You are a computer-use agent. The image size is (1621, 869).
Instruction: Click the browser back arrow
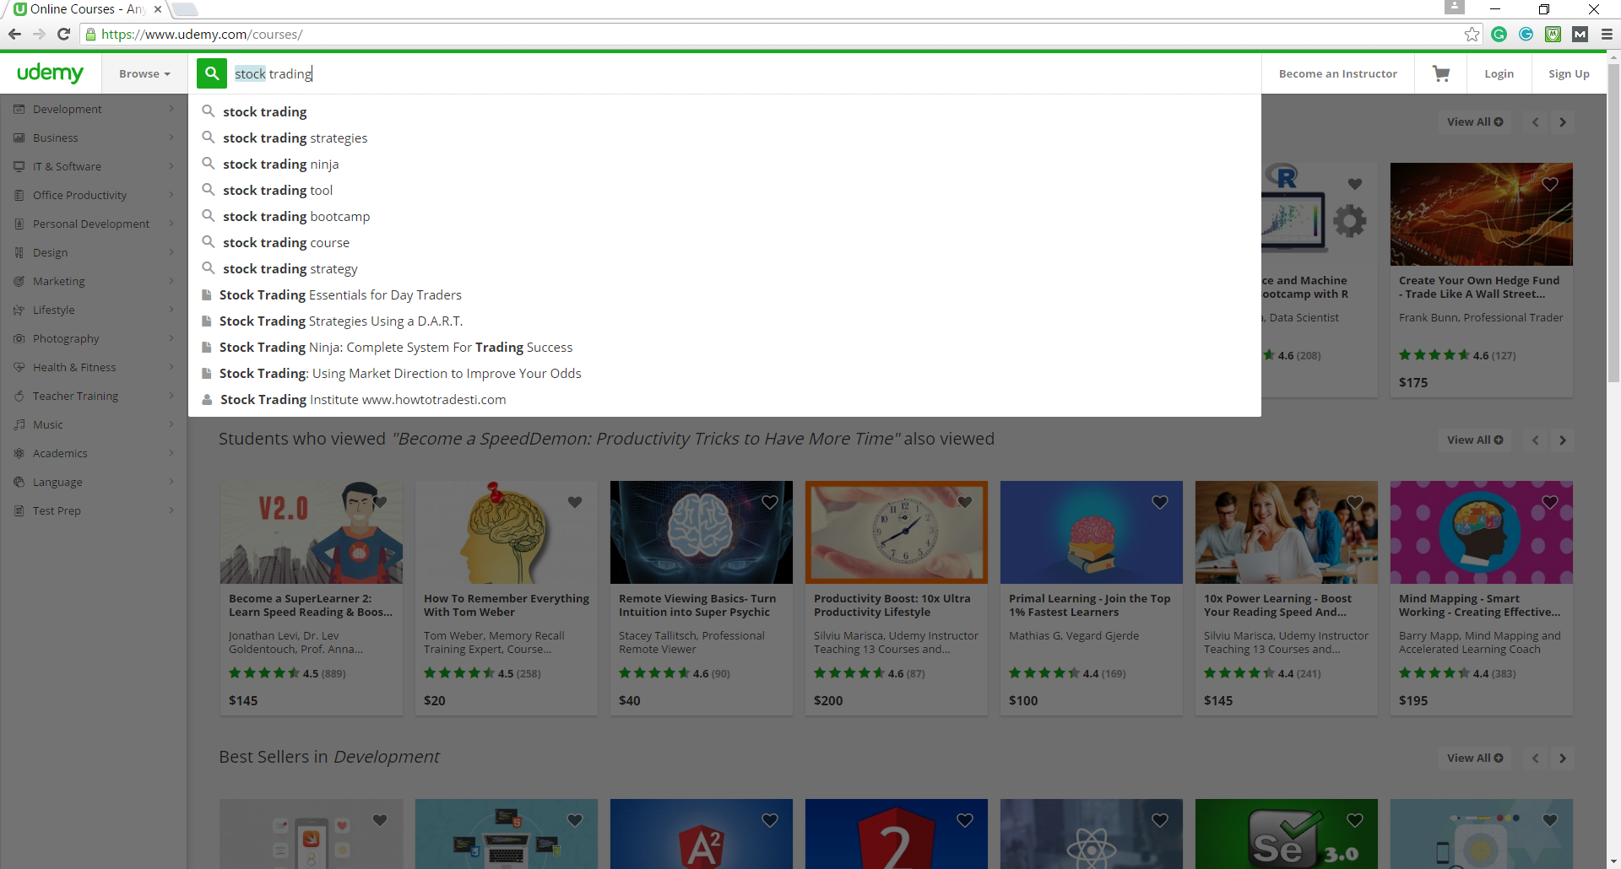[x=14, y=34]
